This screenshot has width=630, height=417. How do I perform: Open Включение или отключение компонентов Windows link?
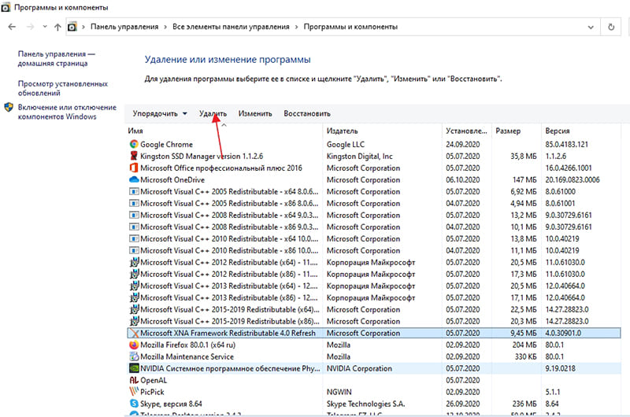pyautogui.click(x=67, y=112)
